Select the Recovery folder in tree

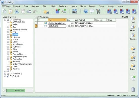pyautogui.click(x=16, y=62)
